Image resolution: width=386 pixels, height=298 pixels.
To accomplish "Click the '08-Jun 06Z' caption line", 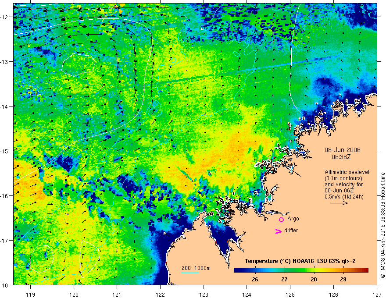I will (340, 191).
